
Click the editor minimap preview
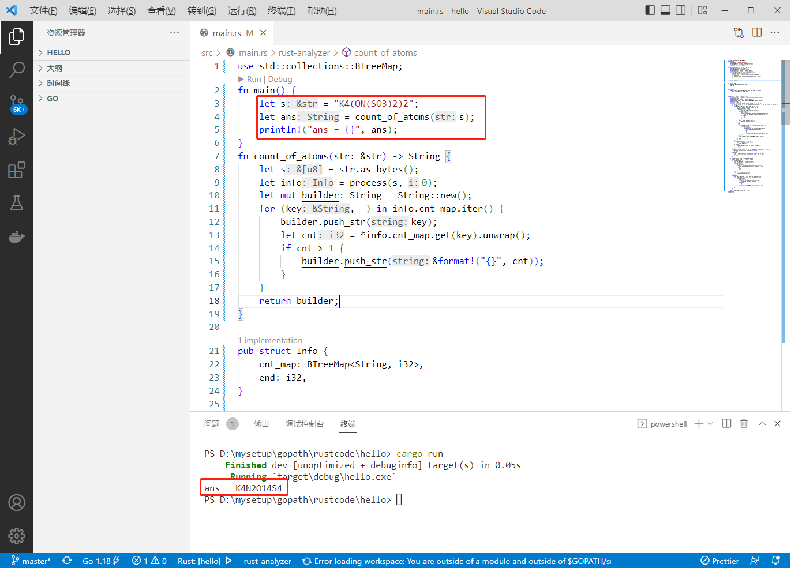pyautogui.click(x=752, y=126)
